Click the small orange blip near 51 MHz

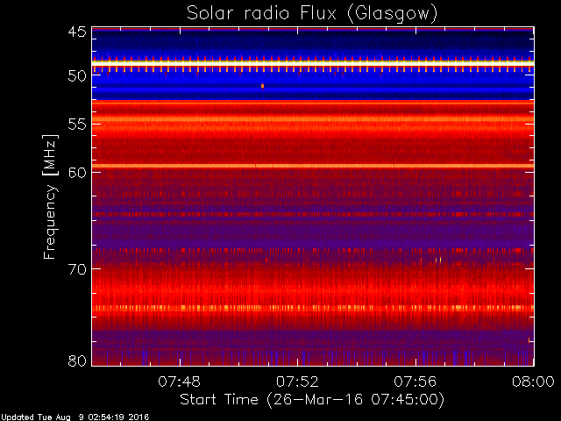pos(262,86)
